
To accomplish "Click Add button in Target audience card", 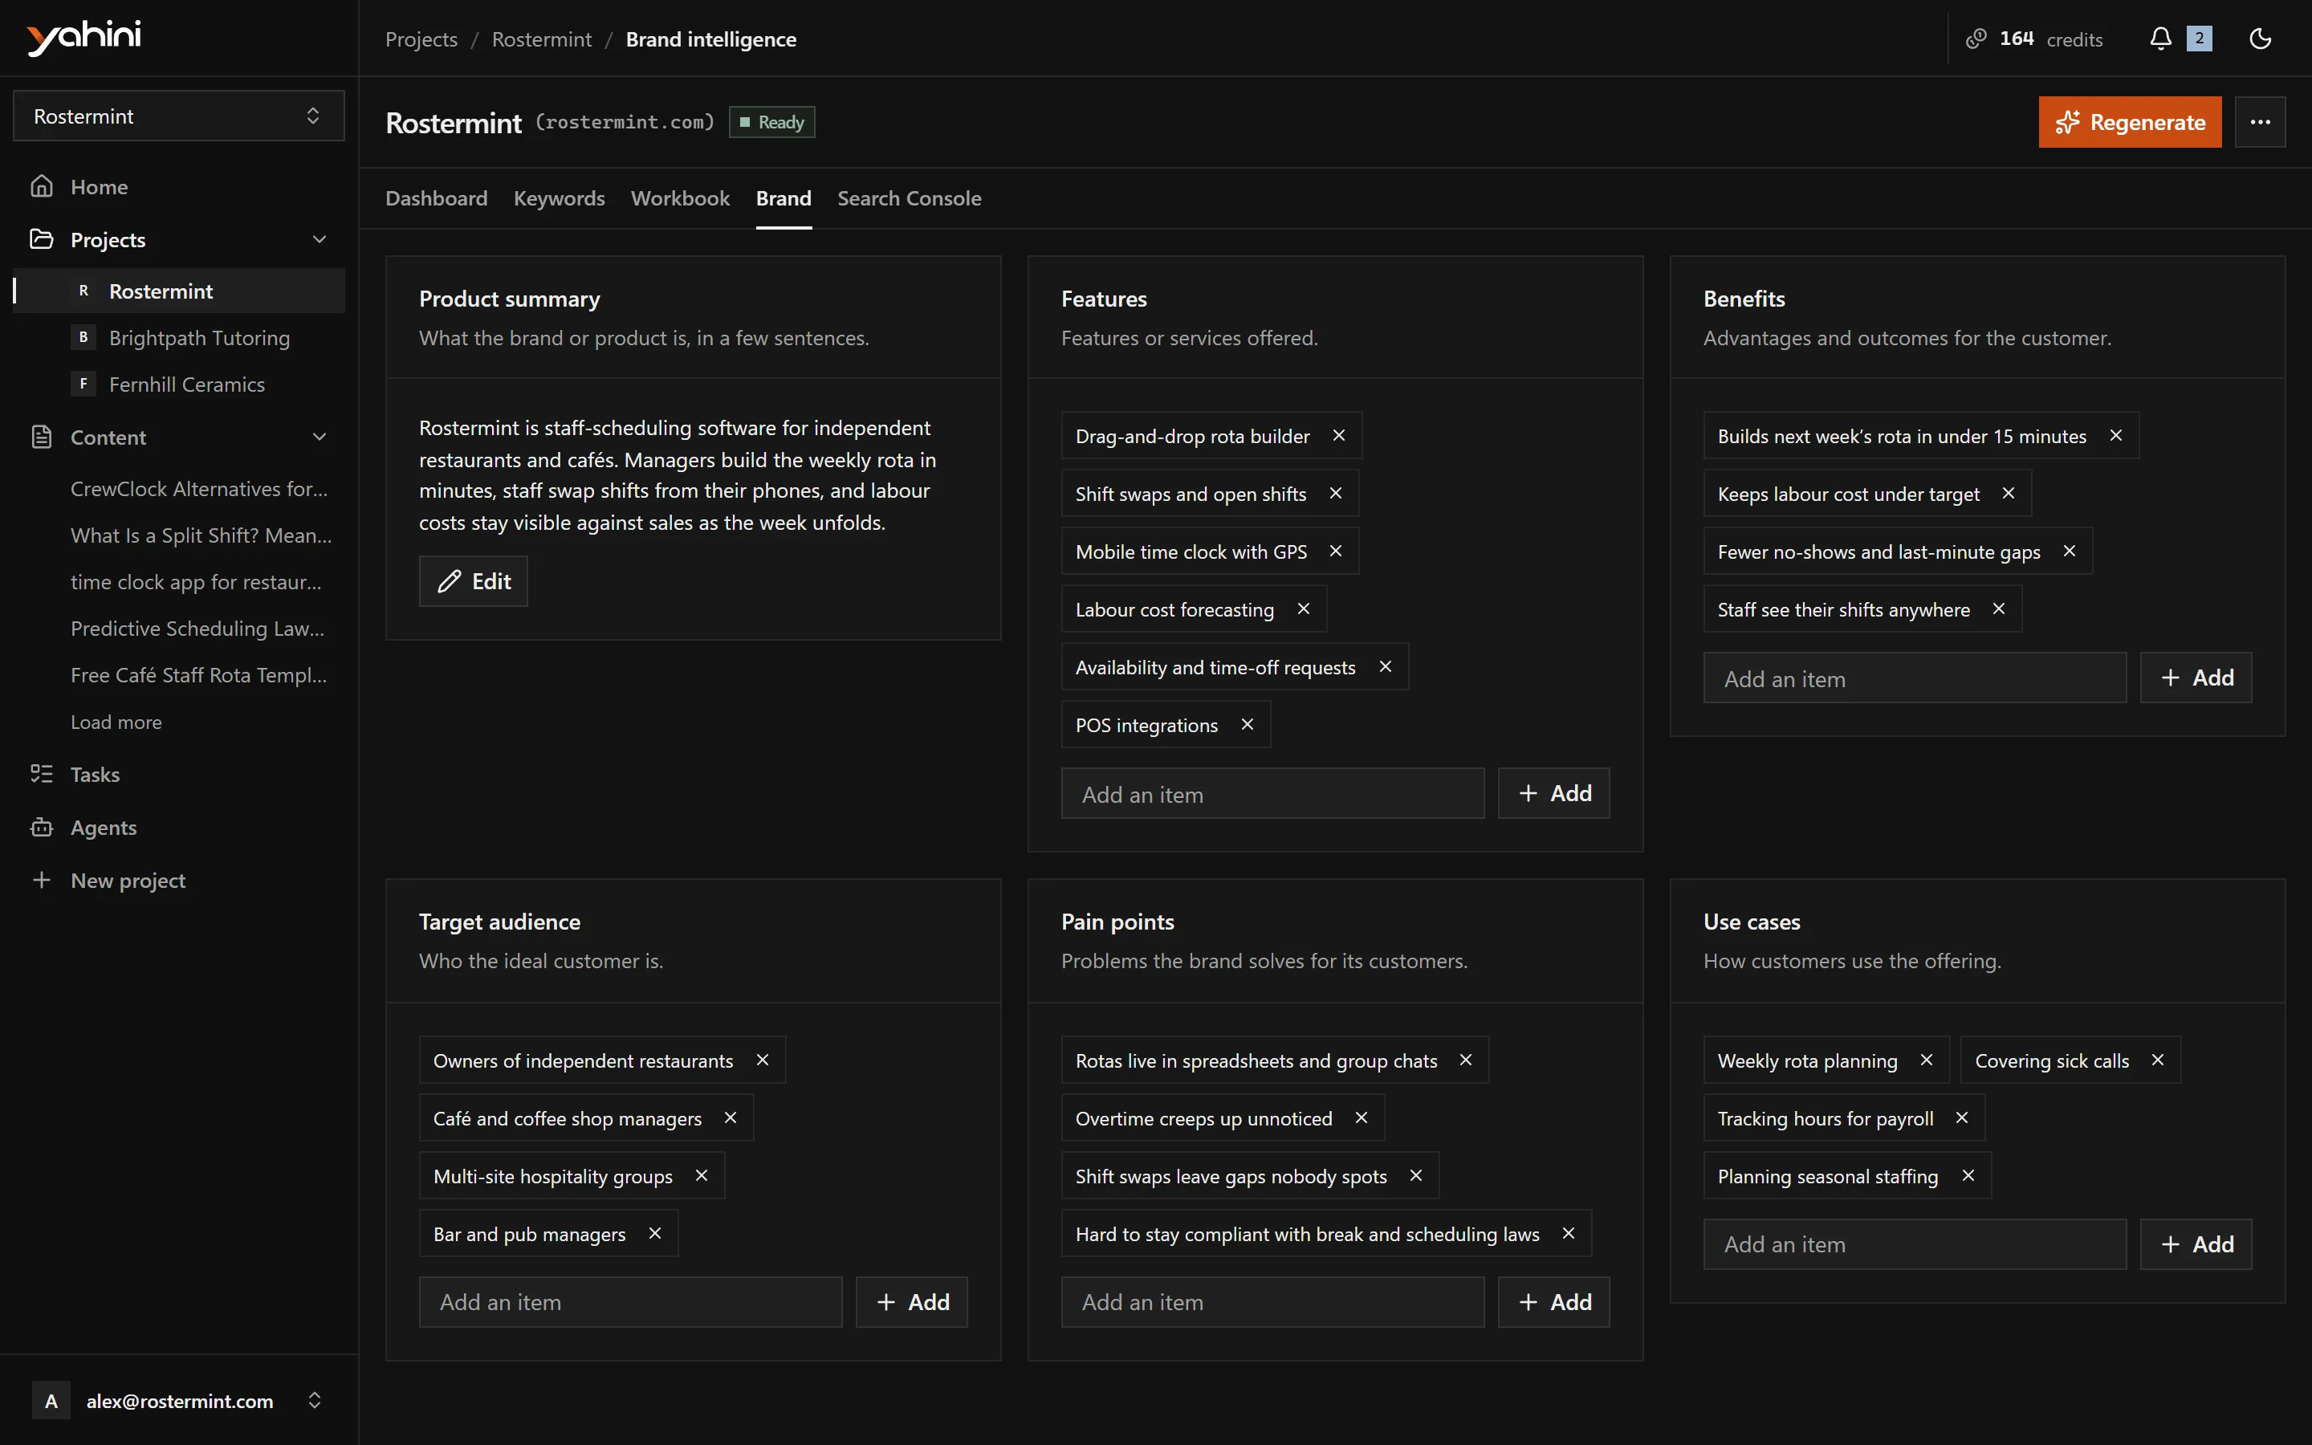I will coord(911,1301).
